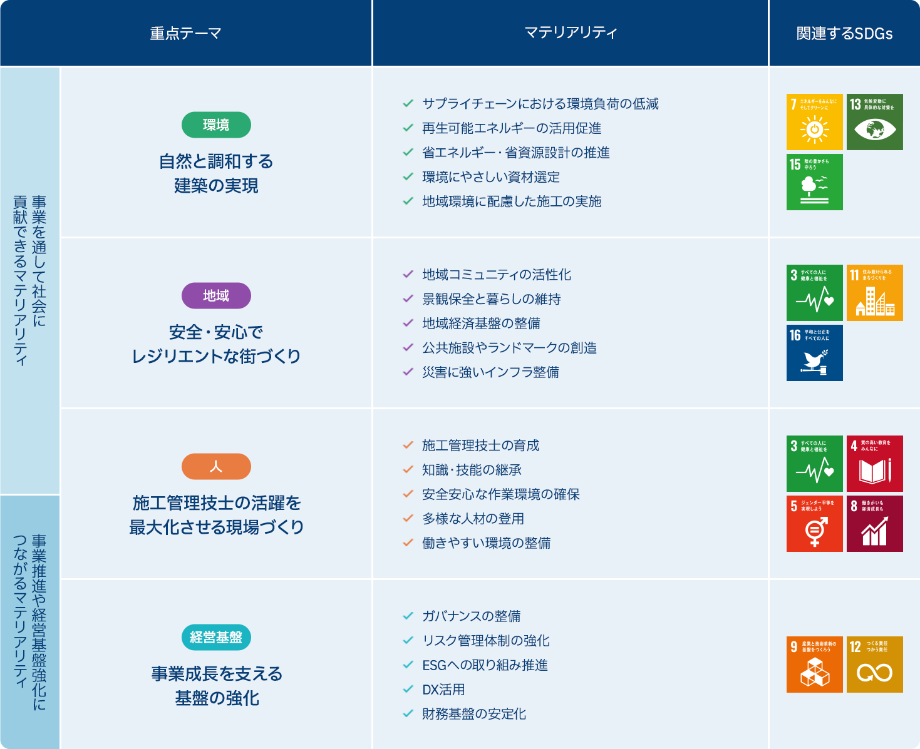920x749 pixels.
Task: Select the SDG 5 gender equality icon
Action: pos(814,524)
